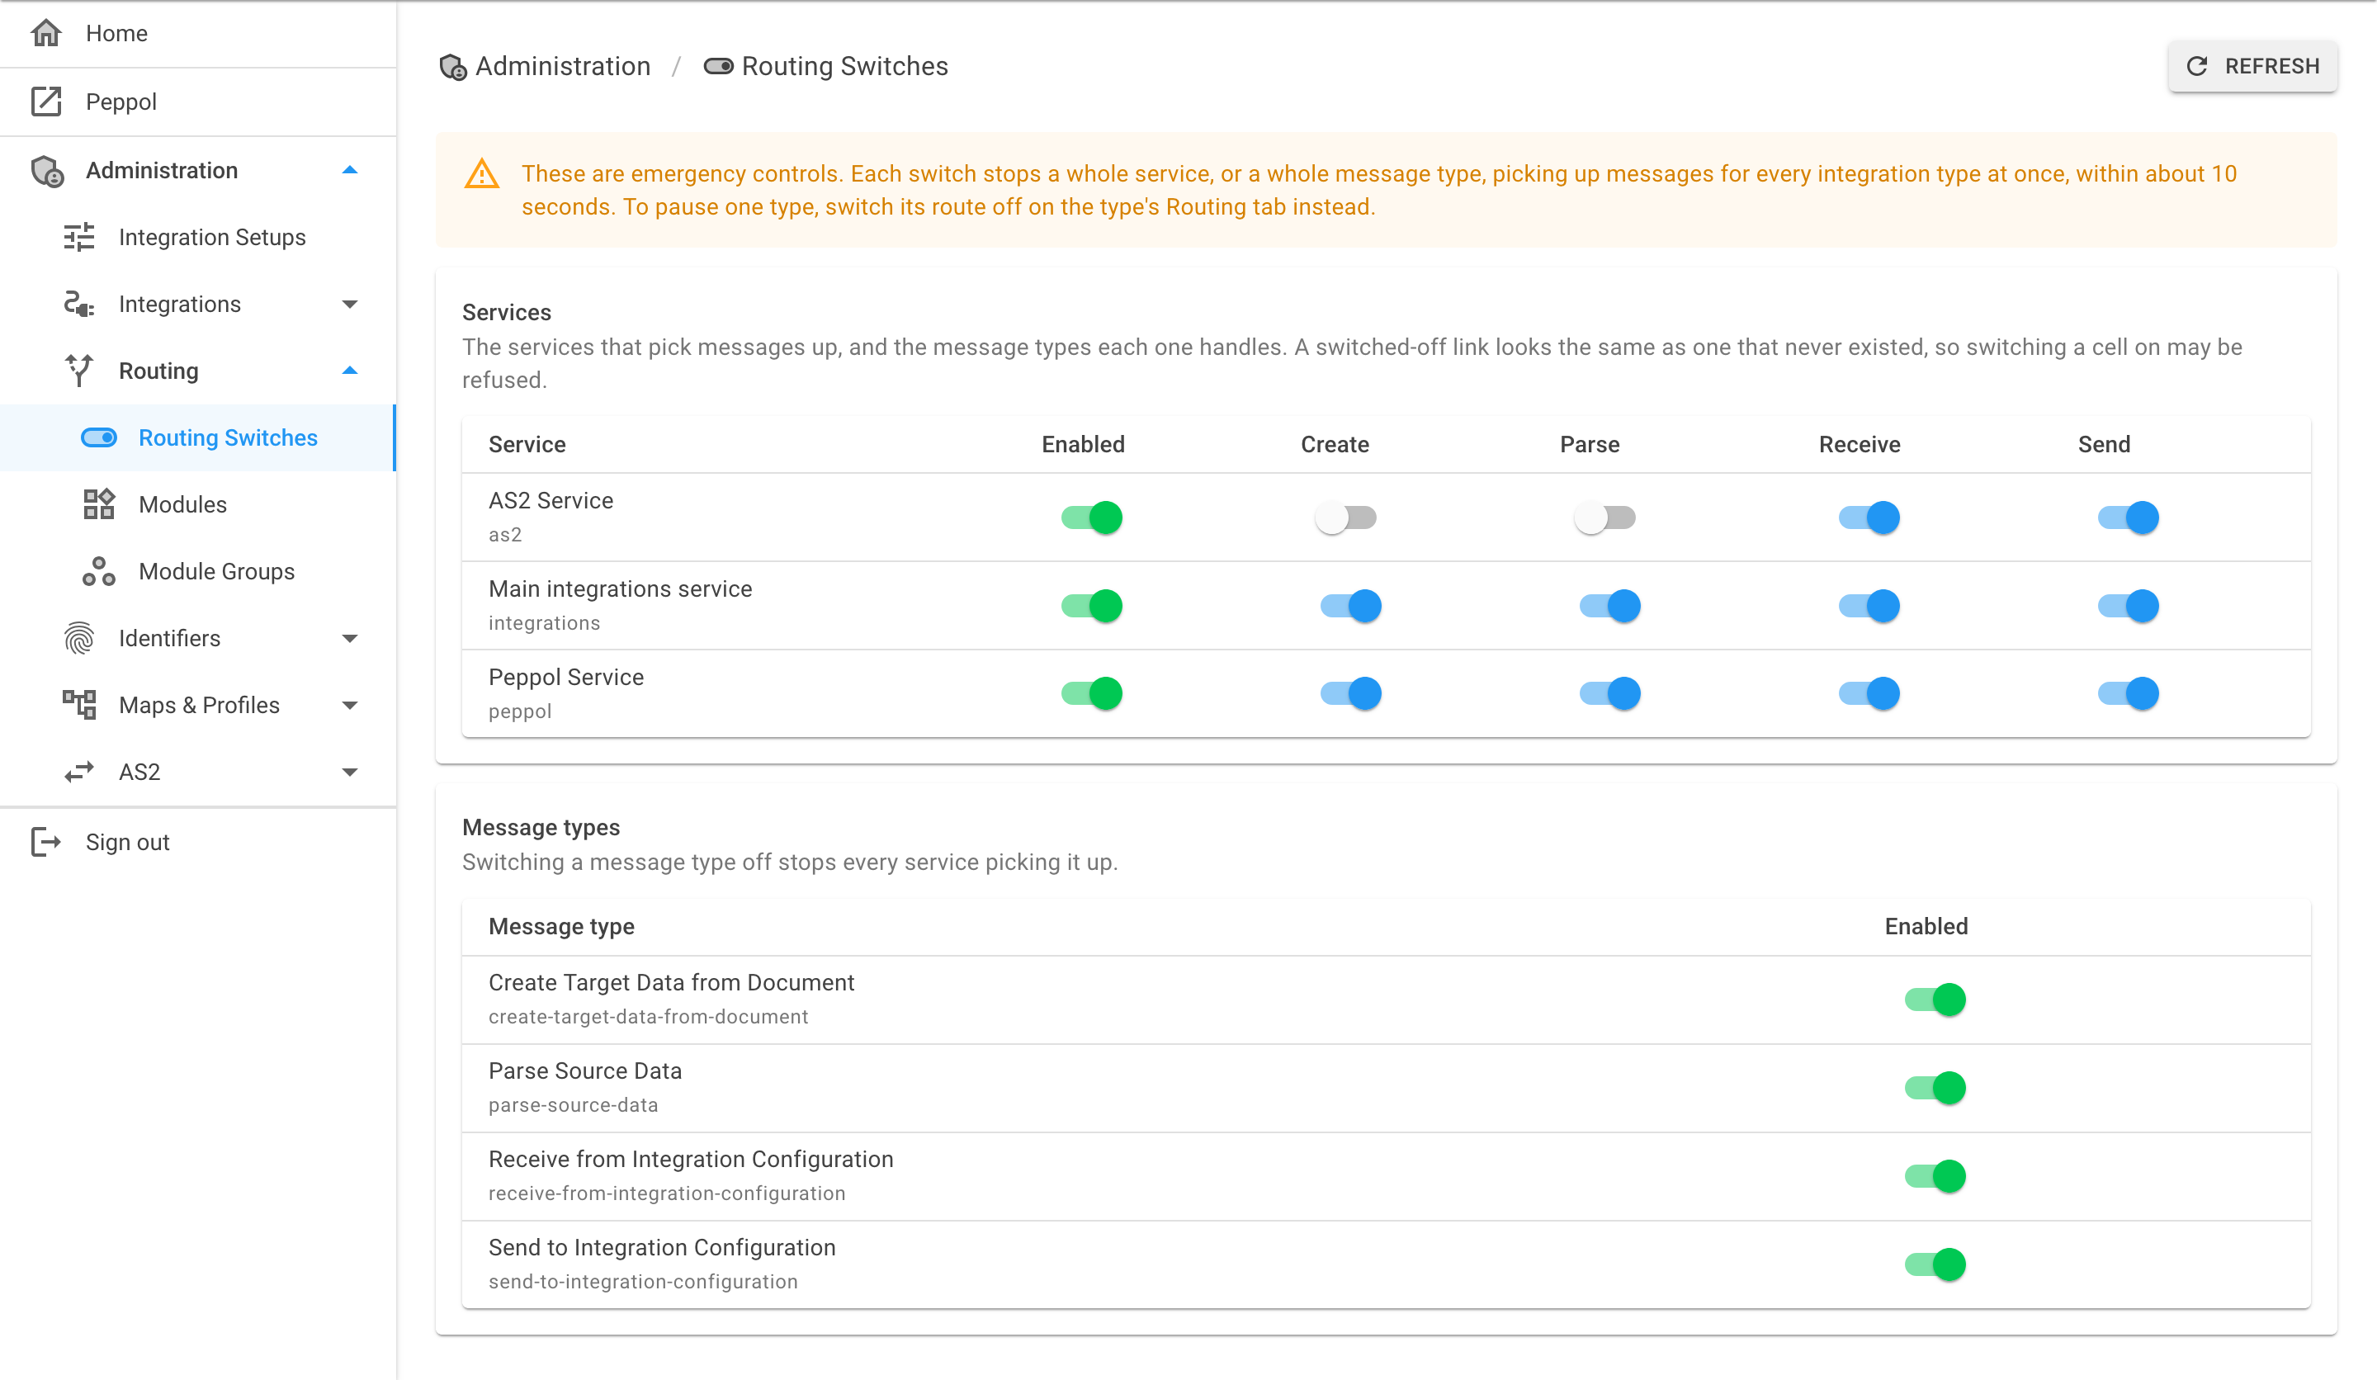
Task: Click the Message type column header
Action: 561,926
